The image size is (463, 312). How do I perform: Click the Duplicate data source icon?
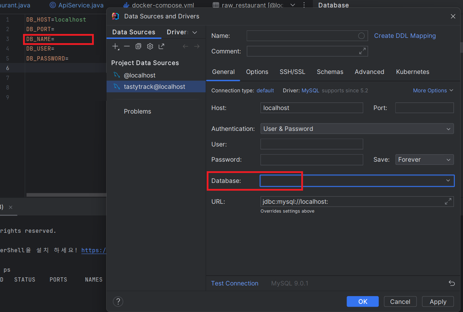138,46
